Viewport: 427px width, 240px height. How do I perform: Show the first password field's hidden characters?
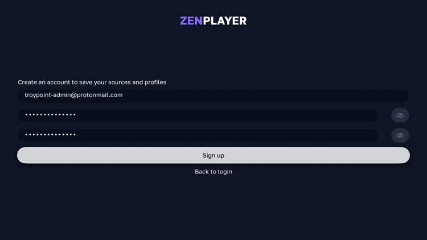point(400,115)
